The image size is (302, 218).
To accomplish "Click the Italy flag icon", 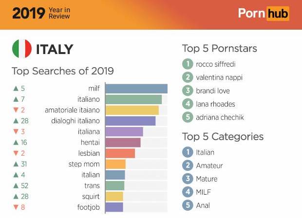I will [22, 49].
